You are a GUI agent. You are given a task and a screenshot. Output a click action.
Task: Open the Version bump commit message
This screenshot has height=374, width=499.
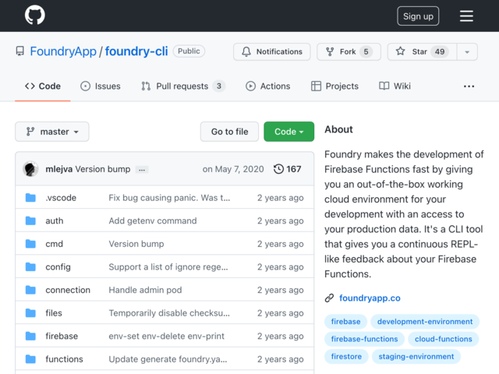click(103, 169)
